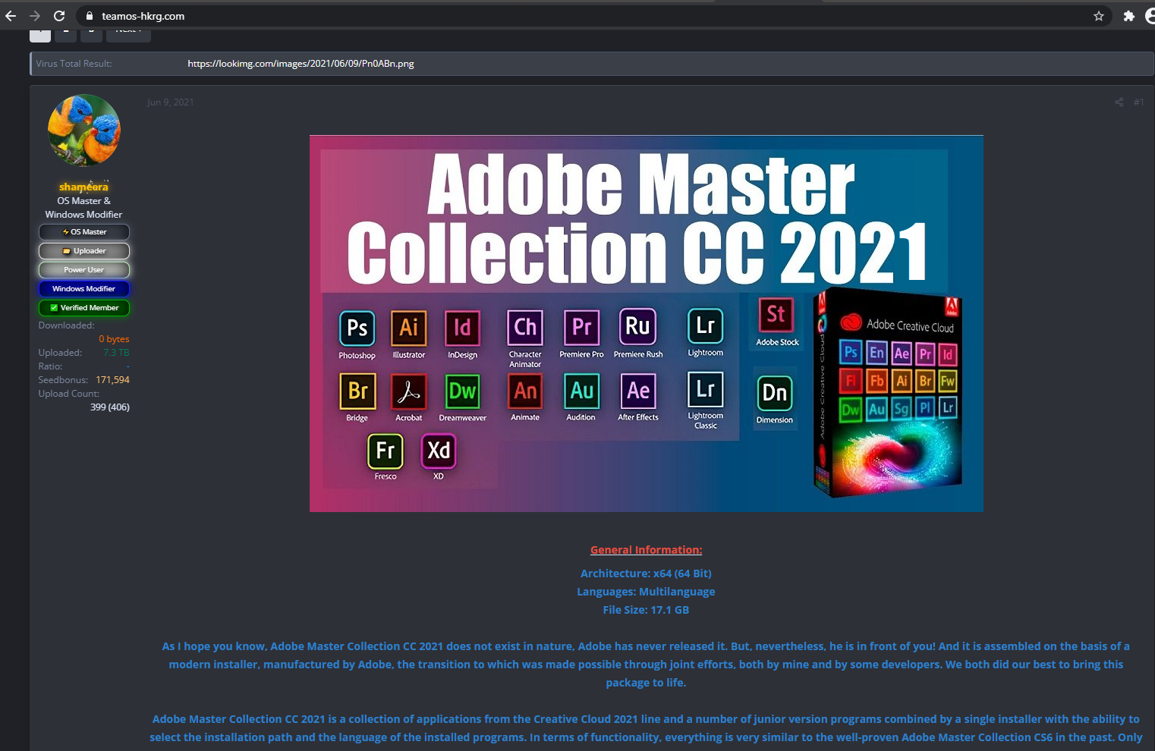Open the Adobe Master Collection CC 2021 banner image

[x=647, y=324]
